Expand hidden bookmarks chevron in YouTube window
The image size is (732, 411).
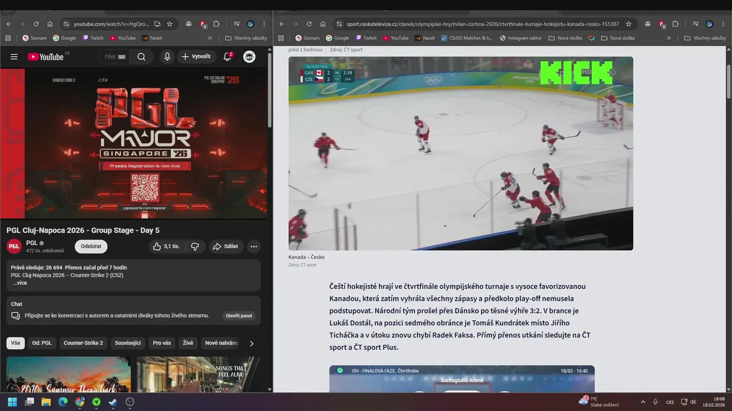(x=210, y=38)
